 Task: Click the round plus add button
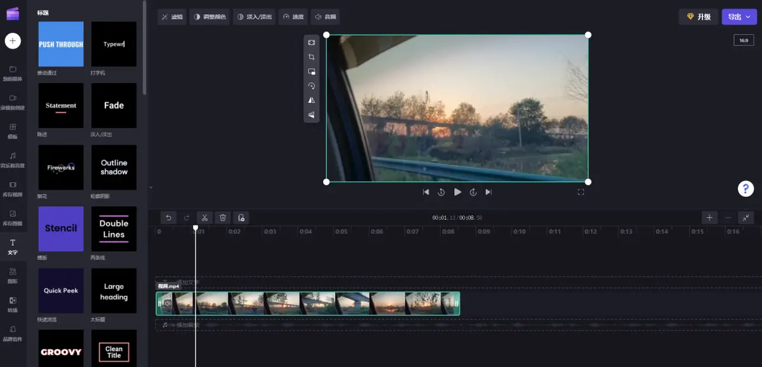tap(13, 41)
